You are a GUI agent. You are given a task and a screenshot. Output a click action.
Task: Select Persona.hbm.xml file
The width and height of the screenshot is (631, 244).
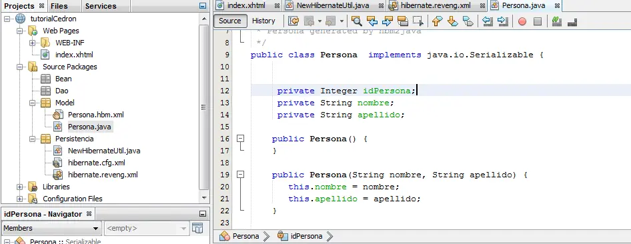pyautogui.click(x=96, y=115)
